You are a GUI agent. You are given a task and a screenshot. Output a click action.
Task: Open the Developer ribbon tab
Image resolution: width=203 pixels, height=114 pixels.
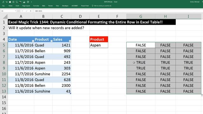pos(65,6)
